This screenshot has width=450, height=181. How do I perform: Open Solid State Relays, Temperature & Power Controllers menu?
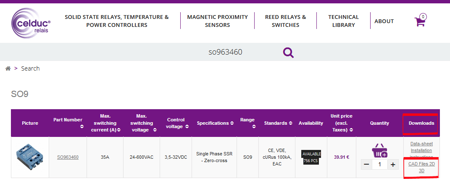[x=117, y=21]
